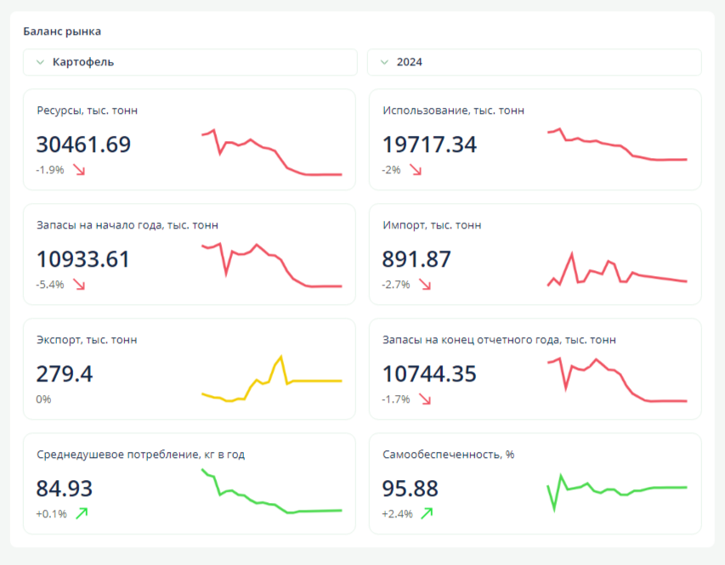
Task: Click the Баланс рынка heading
Action: [62, 31]
